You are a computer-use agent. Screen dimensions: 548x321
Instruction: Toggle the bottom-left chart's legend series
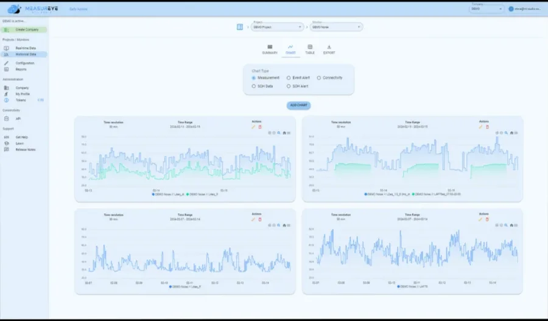[x=185, y=287]
